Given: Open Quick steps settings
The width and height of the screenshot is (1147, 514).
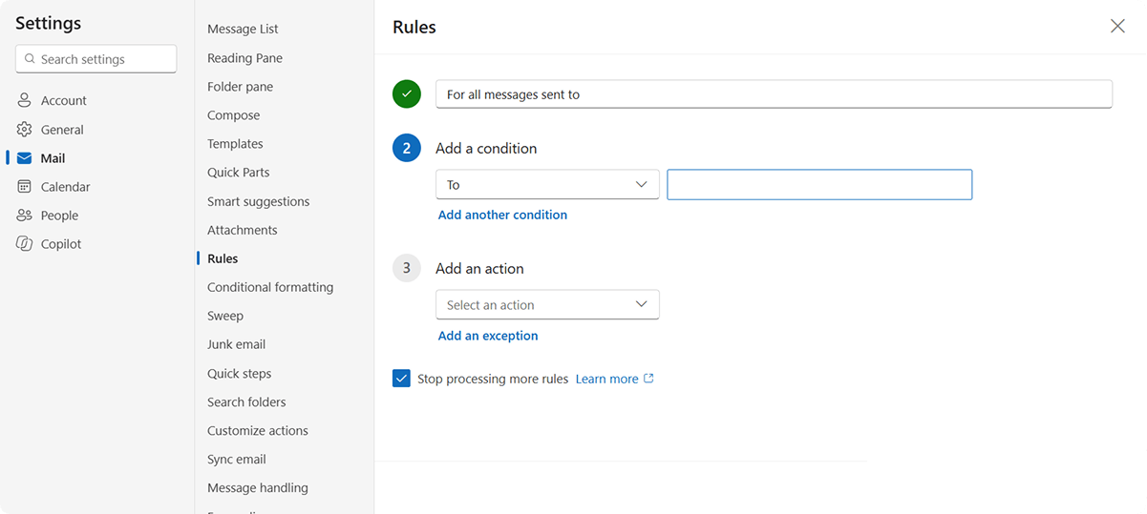Looking at the screenshot, I should pos(239,374).
